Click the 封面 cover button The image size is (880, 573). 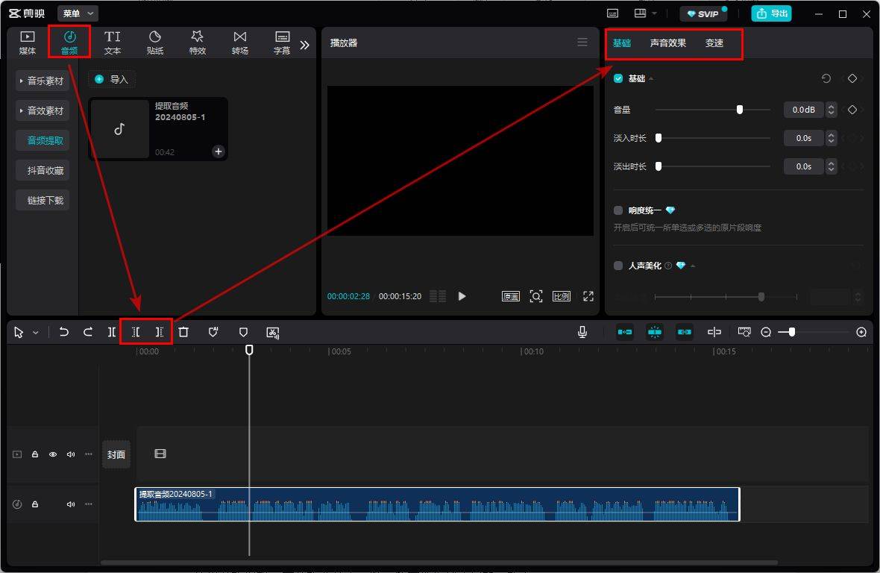116,454
